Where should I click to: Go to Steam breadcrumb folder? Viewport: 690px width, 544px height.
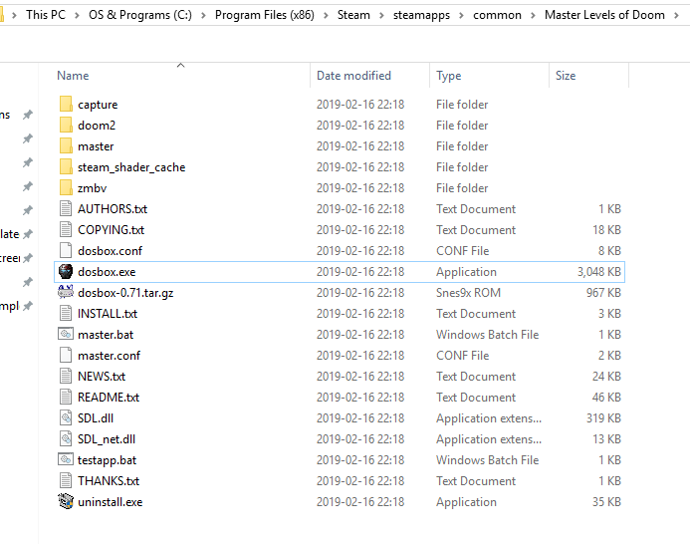click(x=353, y=15)
